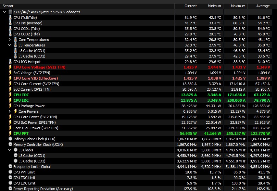The width and height of the screenshot is (277, 191).
Task: Click the CPU chip icon beside AMD Ryzen 9 5950X
Action: click(x=10, y=12)
